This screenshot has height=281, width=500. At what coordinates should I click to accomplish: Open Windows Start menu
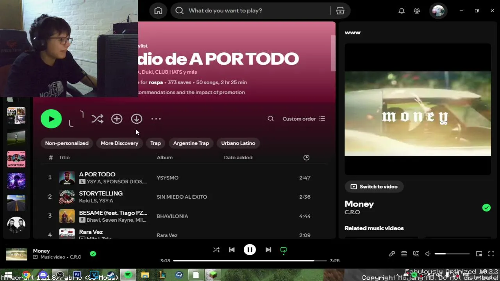point(7,275)
